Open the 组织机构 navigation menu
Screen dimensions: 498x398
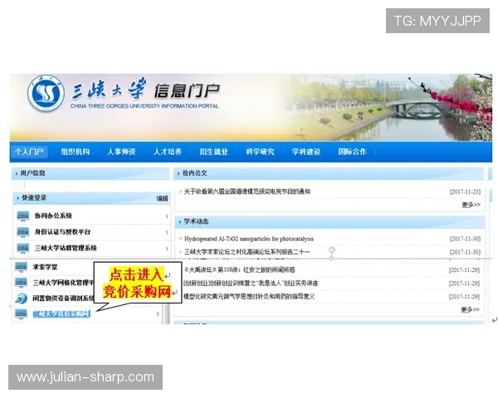coord(76,152)
